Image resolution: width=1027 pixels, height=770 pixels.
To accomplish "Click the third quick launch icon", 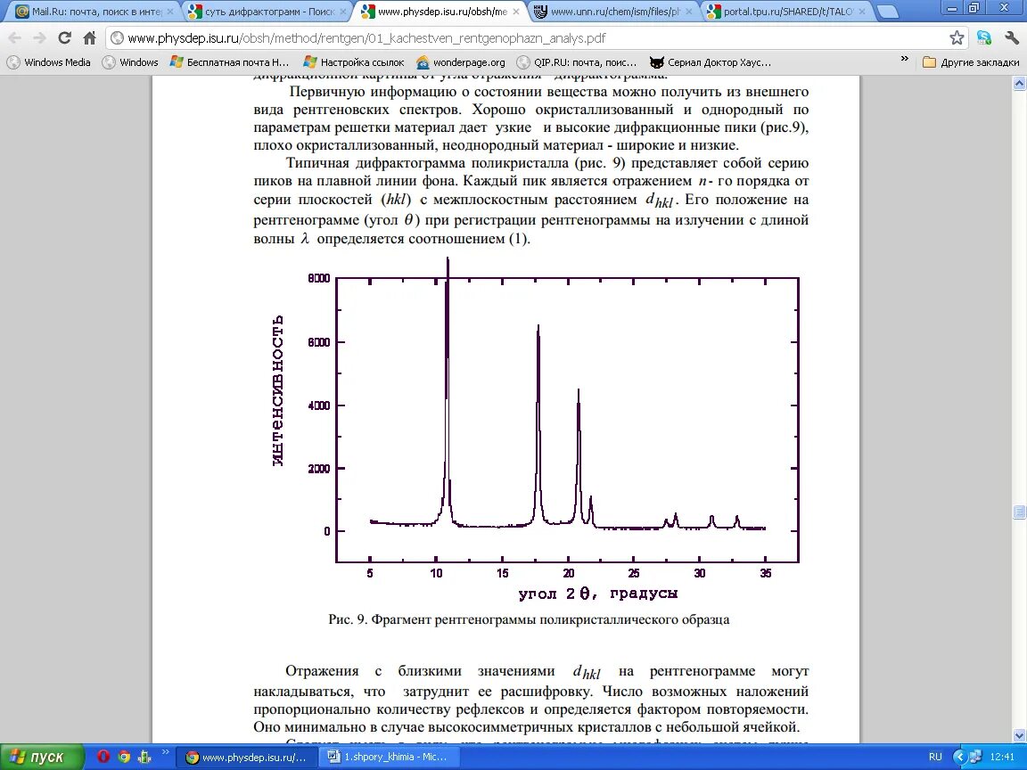I will (x=144, y=757).
